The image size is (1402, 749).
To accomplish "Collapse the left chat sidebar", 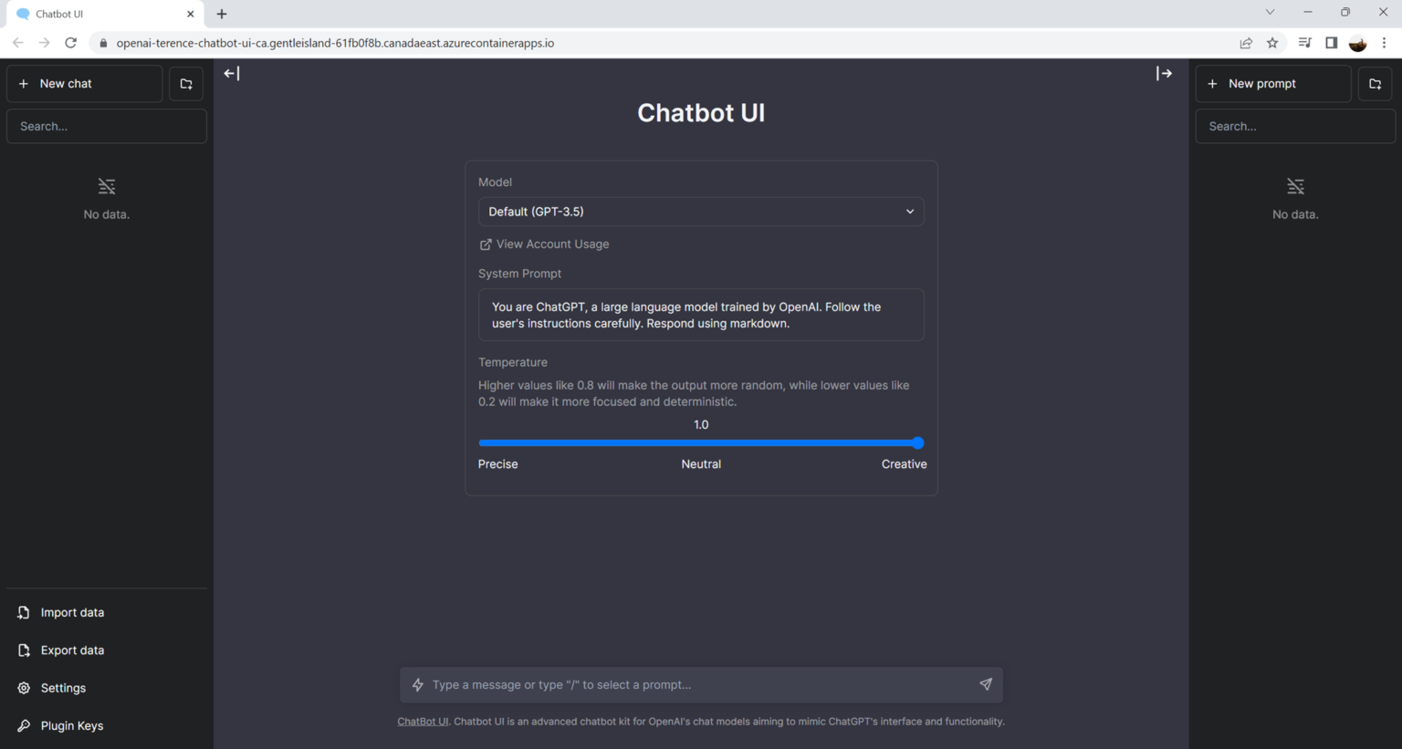I will 232,73.
